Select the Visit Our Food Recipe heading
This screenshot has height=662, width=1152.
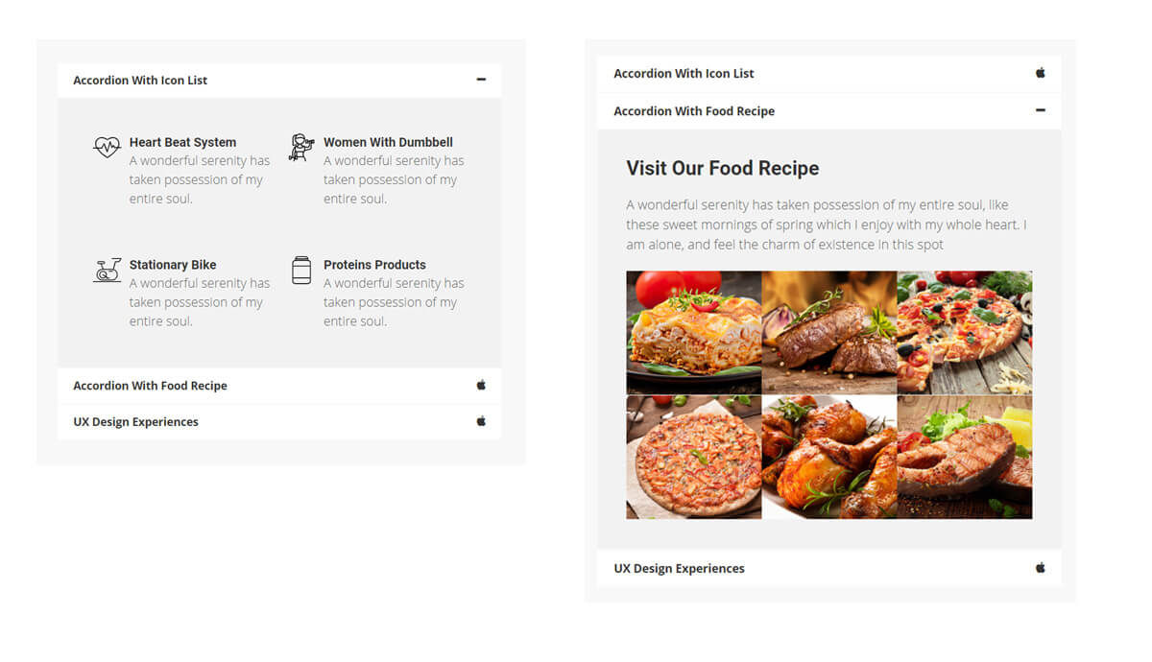723,168
